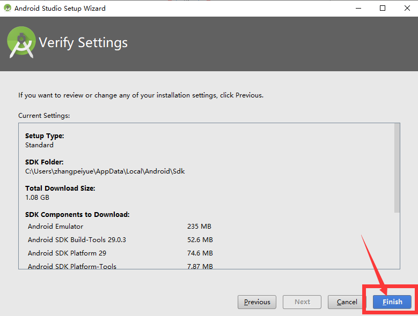Click the review instructions sentence

click(x=141, y=95)
